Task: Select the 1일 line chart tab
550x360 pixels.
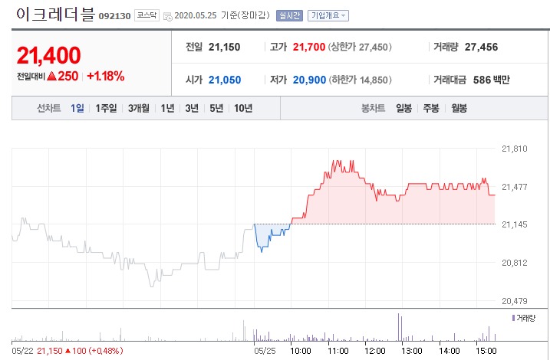Action: pyautogui.click(x=77, y=108)
